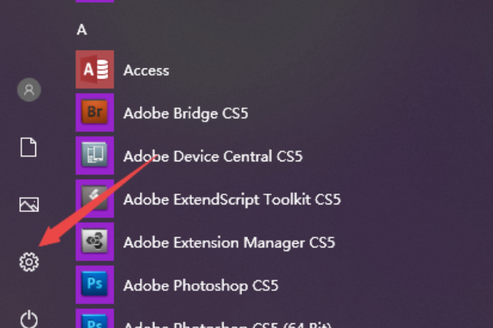Screen dimensions: 493x328
Task: Select Adobe Photoshop CS5 label
Action: [200, 286]
